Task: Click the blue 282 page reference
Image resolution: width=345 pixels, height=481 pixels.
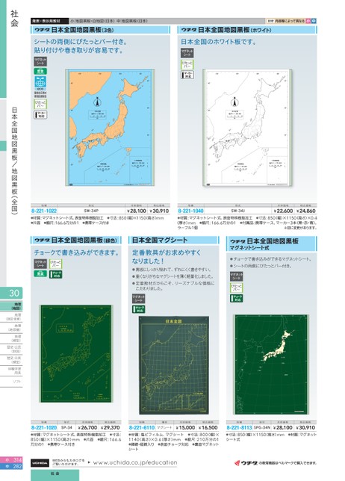Action: (x=11, y=466)
